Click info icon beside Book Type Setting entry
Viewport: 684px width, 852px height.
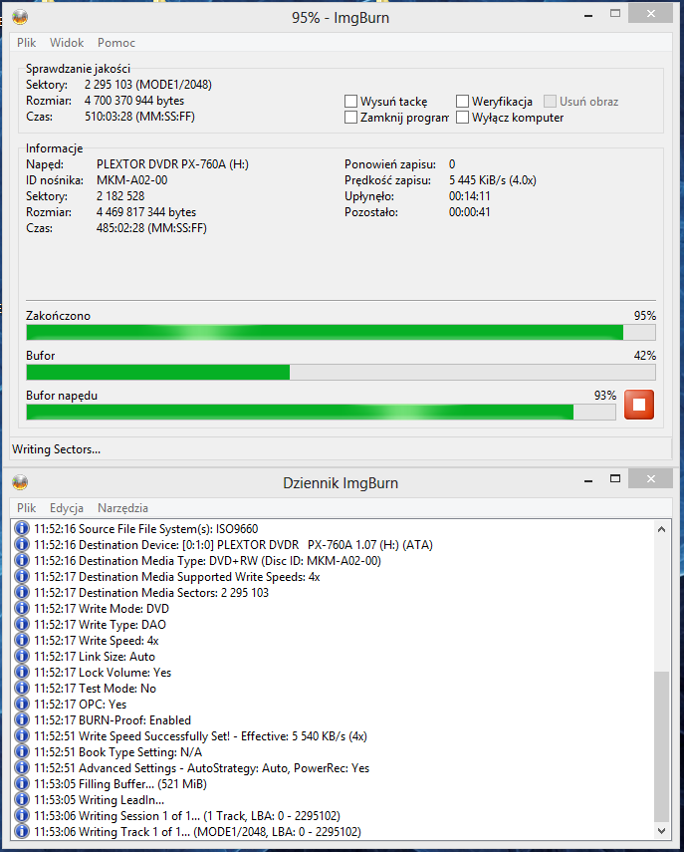pyautogui.click(x=22, y=751)
